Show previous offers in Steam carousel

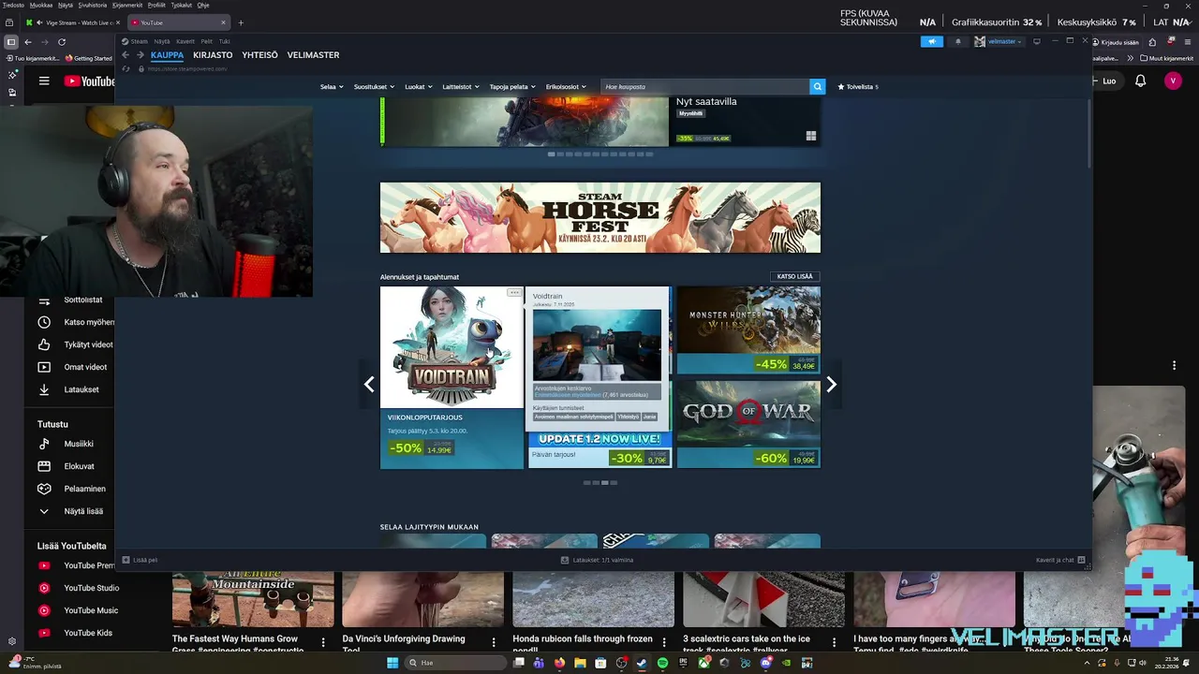click(369, 384)
